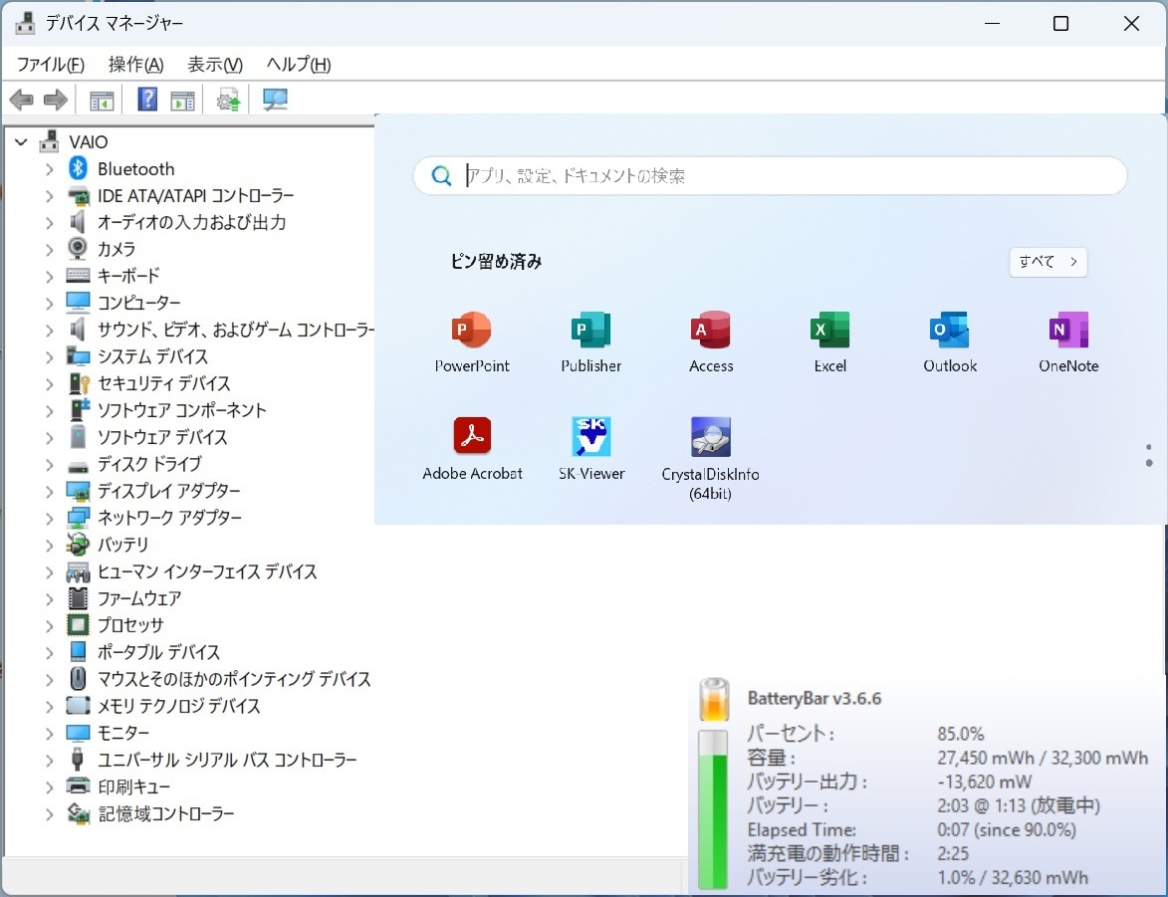Select セキュリティ デバイス tree item
1168x897 pixels.
164,383
